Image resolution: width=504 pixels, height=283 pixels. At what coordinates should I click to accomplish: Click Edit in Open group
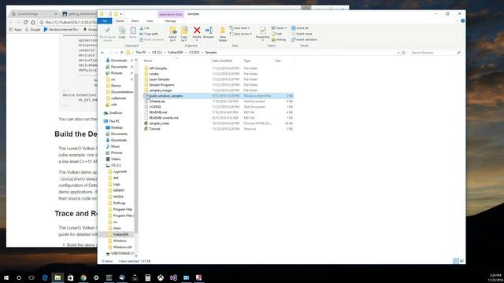276,34
